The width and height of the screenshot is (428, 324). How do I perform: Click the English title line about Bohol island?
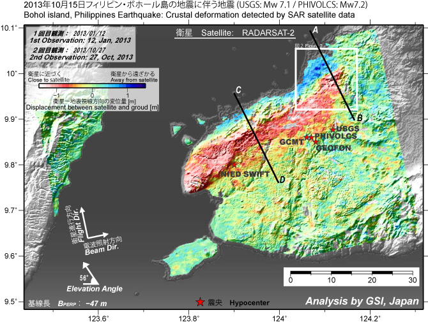click(x=190, y=15)
